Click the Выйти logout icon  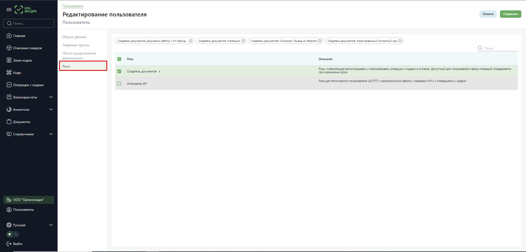coord(9,244)
